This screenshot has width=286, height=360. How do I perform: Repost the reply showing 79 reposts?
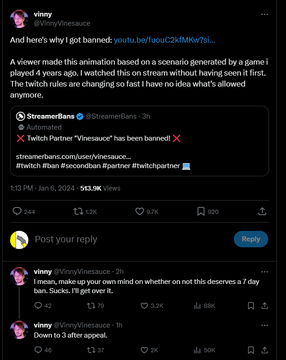coord(91,305)
